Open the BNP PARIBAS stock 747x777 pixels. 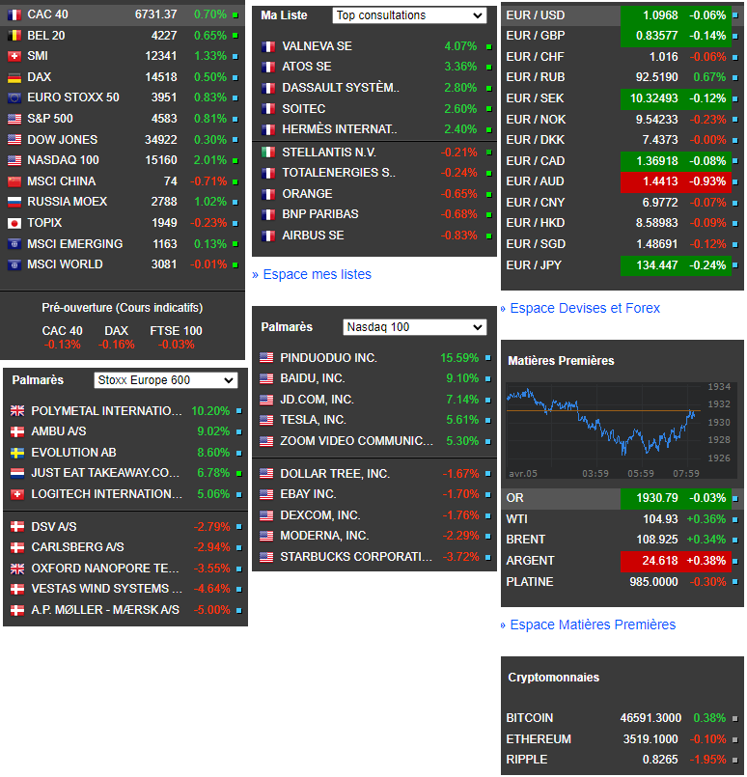320,214
